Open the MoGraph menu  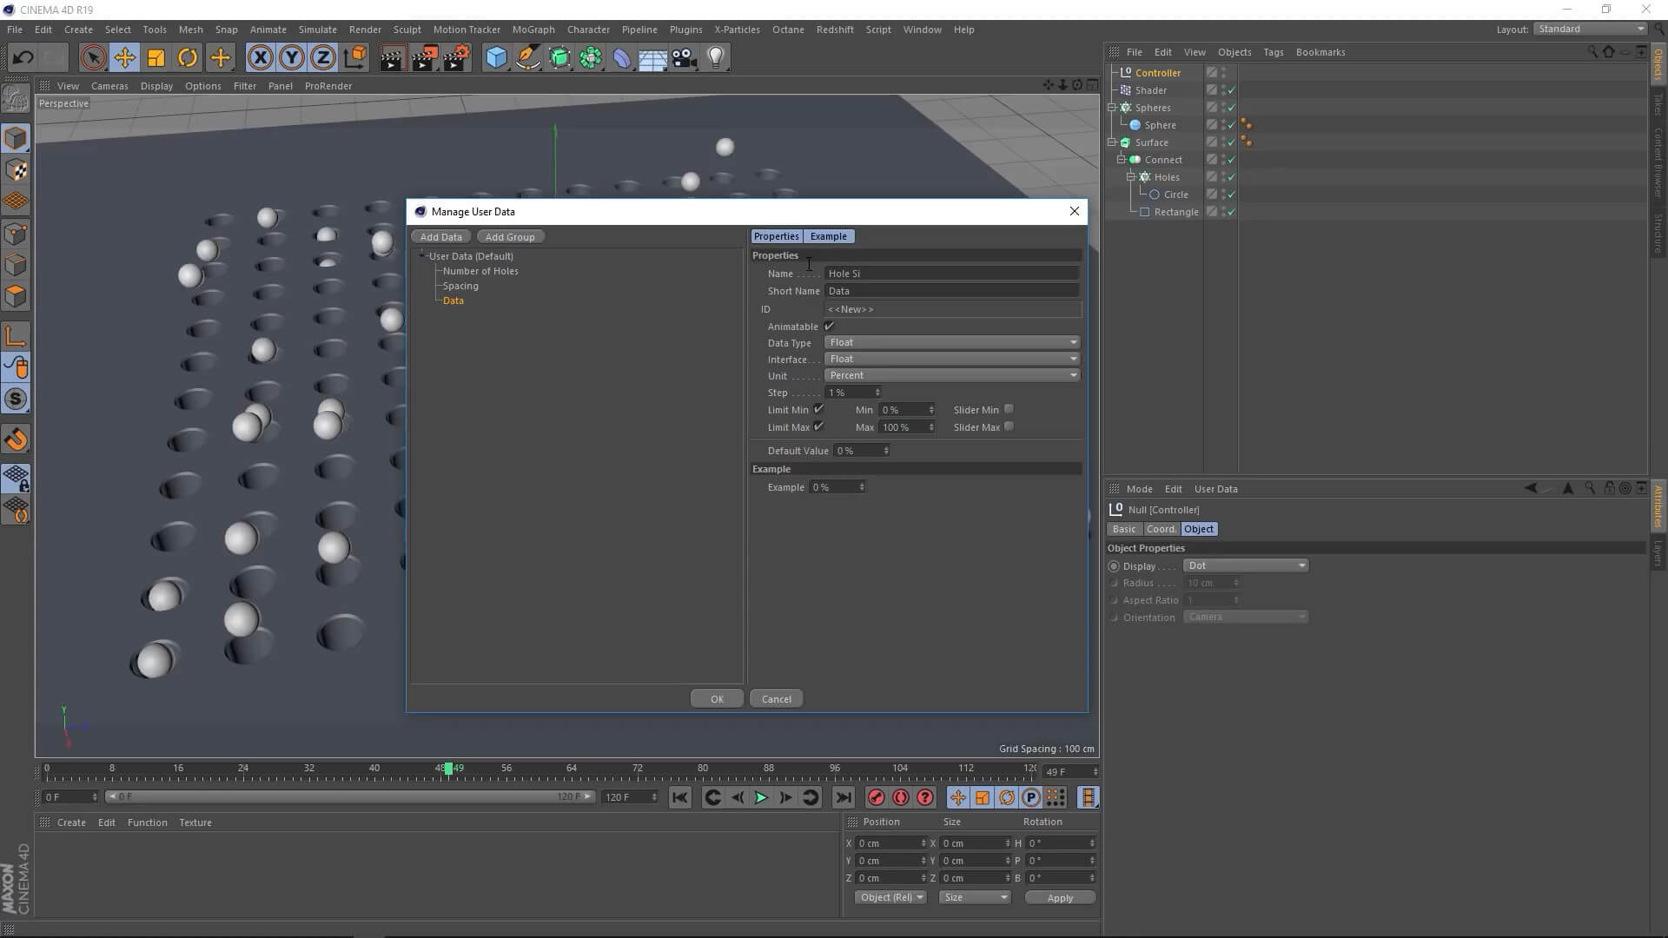pyautogui.click(x=533, y=30)
